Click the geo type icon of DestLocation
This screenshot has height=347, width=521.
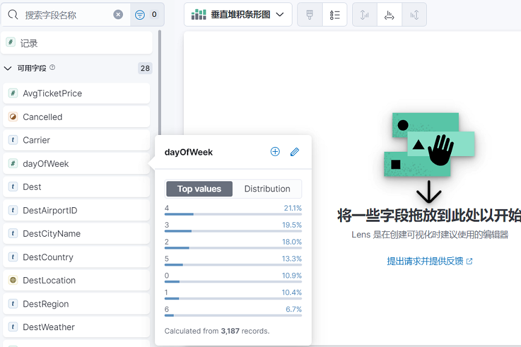tap(13, 280)
